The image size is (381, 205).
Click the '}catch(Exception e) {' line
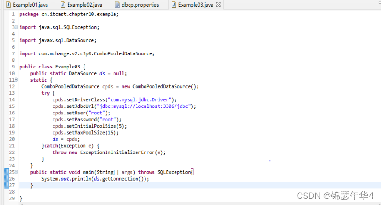(x=70, y=146)
